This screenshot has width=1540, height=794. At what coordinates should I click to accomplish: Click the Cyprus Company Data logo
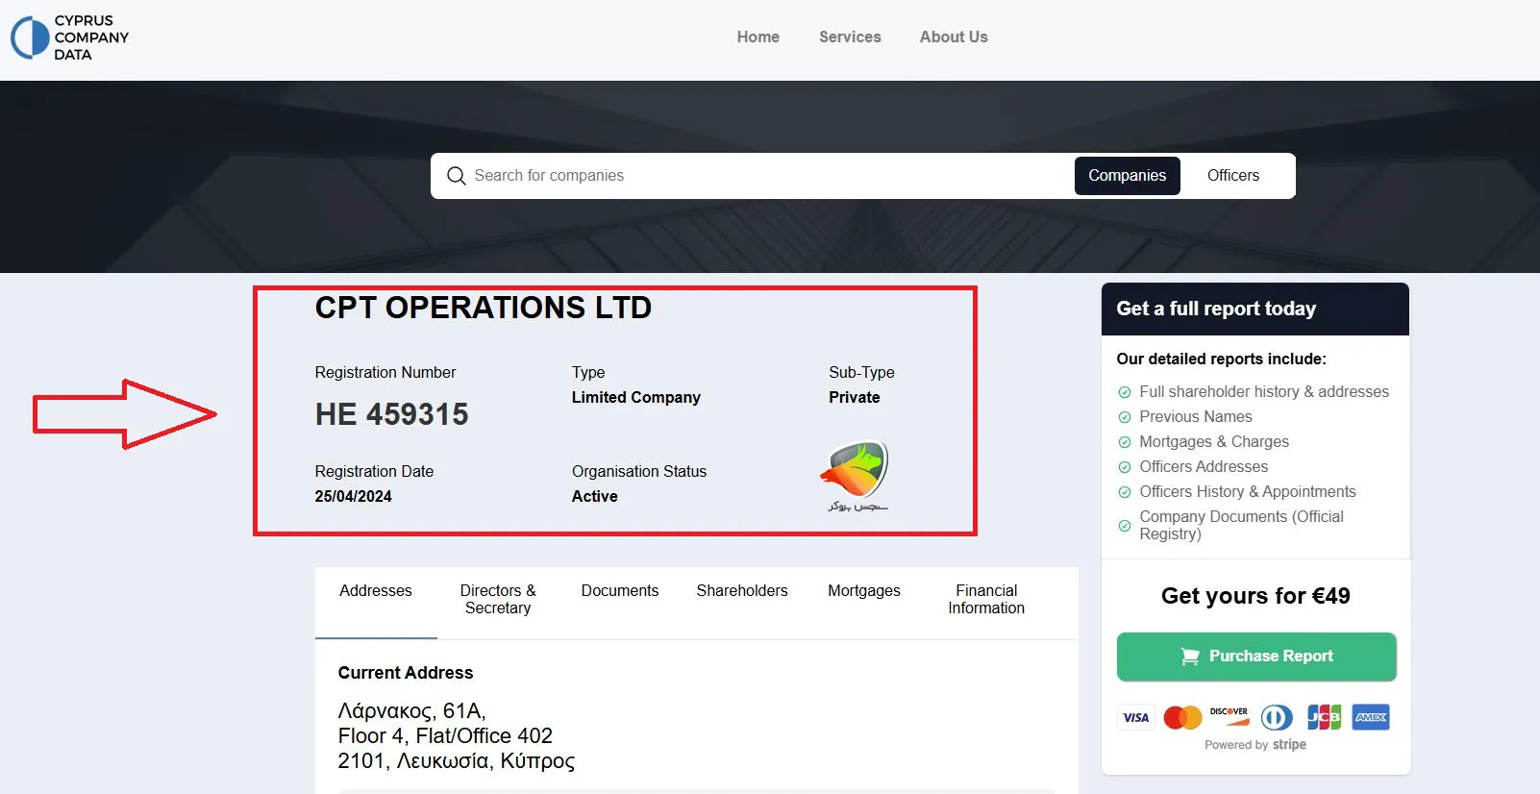pos(69,37)
